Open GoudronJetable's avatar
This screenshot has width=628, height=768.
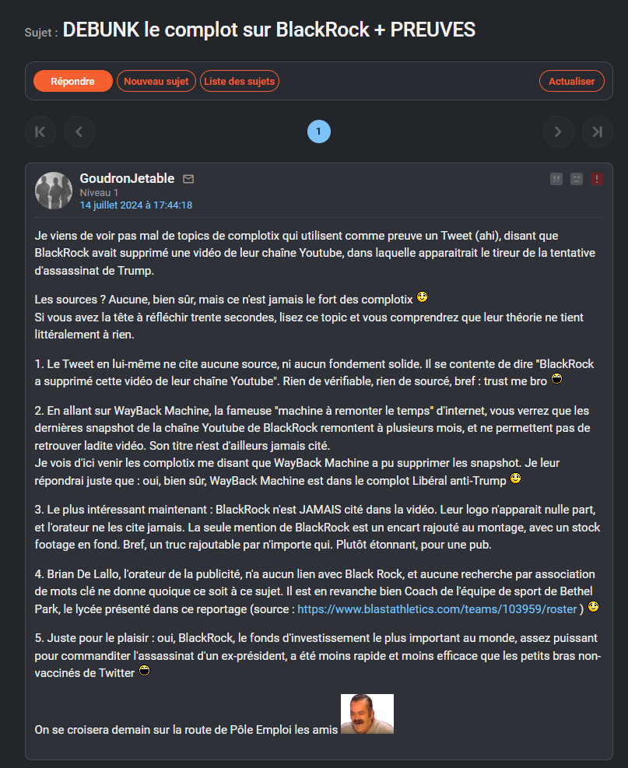[x=54, y=191]
